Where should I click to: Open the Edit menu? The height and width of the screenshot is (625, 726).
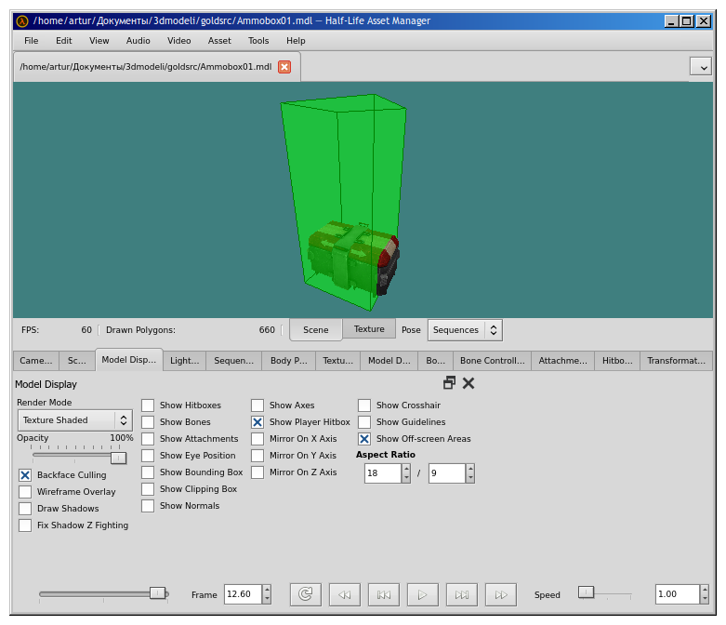coord(64,41)
